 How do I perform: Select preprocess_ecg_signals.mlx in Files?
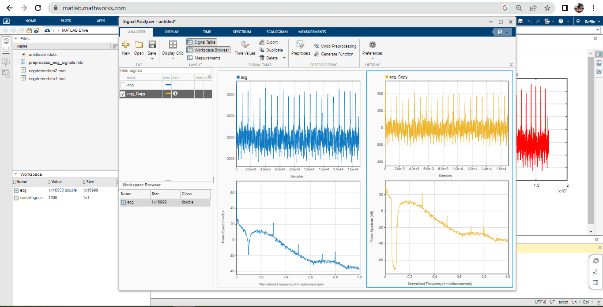coord(56,63)
